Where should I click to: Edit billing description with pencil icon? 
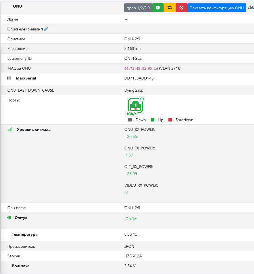[x=46, y=29]
